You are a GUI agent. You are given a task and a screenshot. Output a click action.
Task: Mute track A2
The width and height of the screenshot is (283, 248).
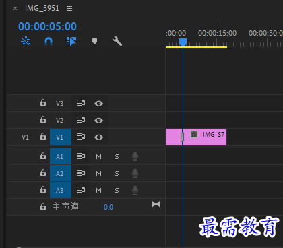coord(98,173)
